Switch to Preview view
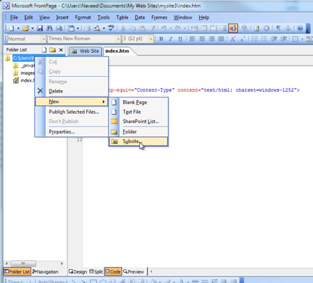 pos(133,272)
